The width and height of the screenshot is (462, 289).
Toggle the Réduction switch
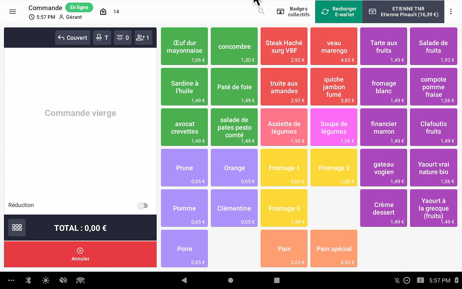(143, 206)
